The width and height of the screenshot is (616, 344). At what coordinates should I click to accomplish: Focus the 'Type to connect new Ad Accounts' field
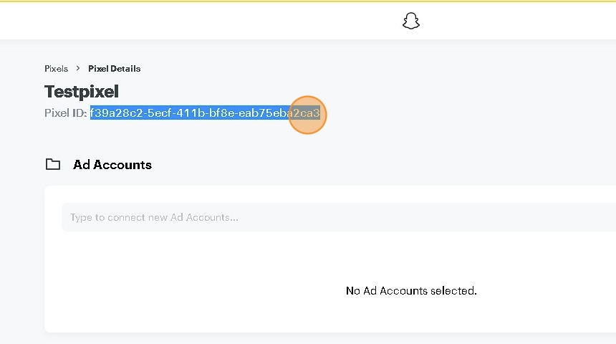point(339,217)
